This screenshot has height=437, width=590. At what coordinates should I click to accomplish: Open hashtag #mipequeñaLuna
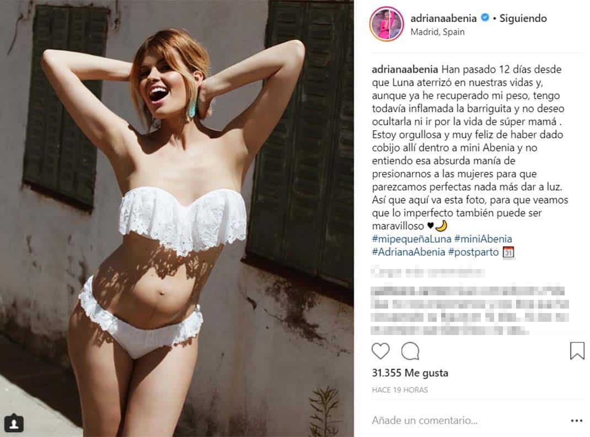click(x=411, y=239)
